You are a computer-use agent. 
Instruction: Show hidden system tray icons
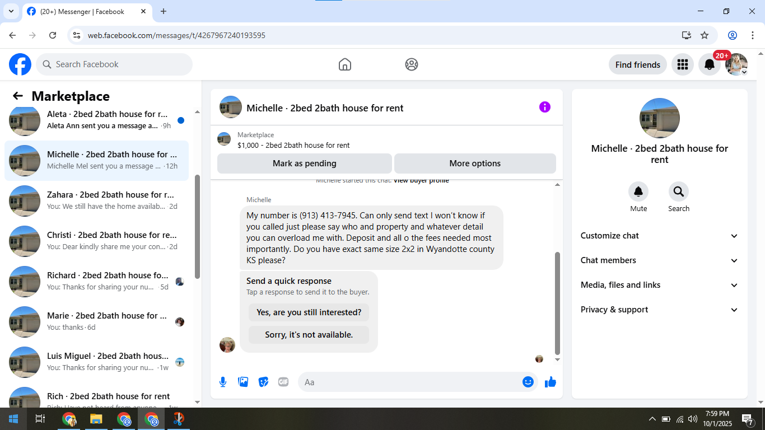pos(652,419)
